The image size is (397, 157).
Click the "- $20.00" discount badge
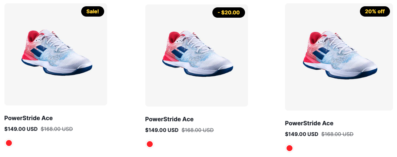tap(229, 13)
